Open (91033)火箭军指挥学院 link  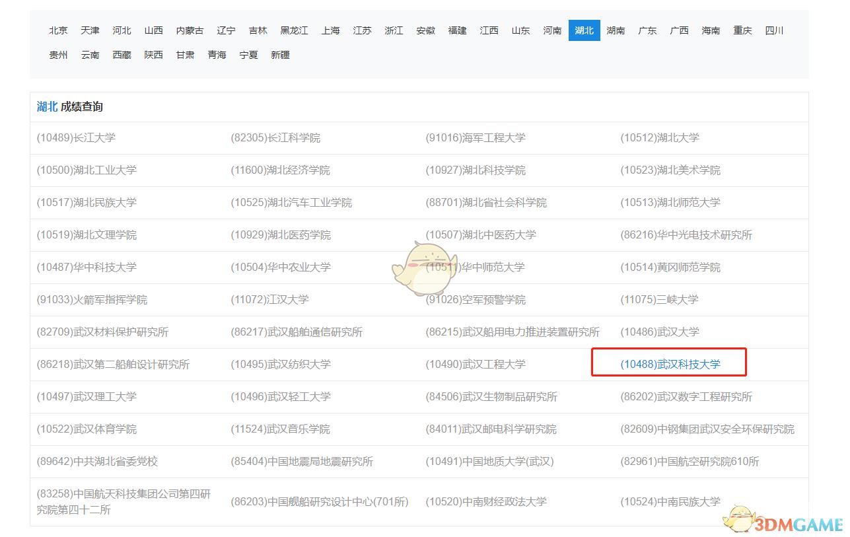[x=92, y=300]
